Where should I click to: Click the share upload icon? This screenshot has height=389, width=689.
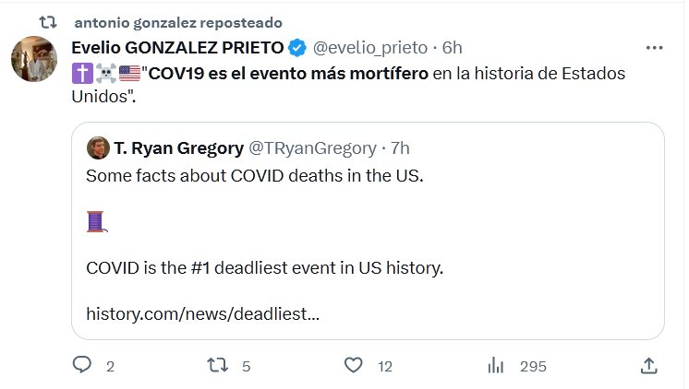pos(648,366)
